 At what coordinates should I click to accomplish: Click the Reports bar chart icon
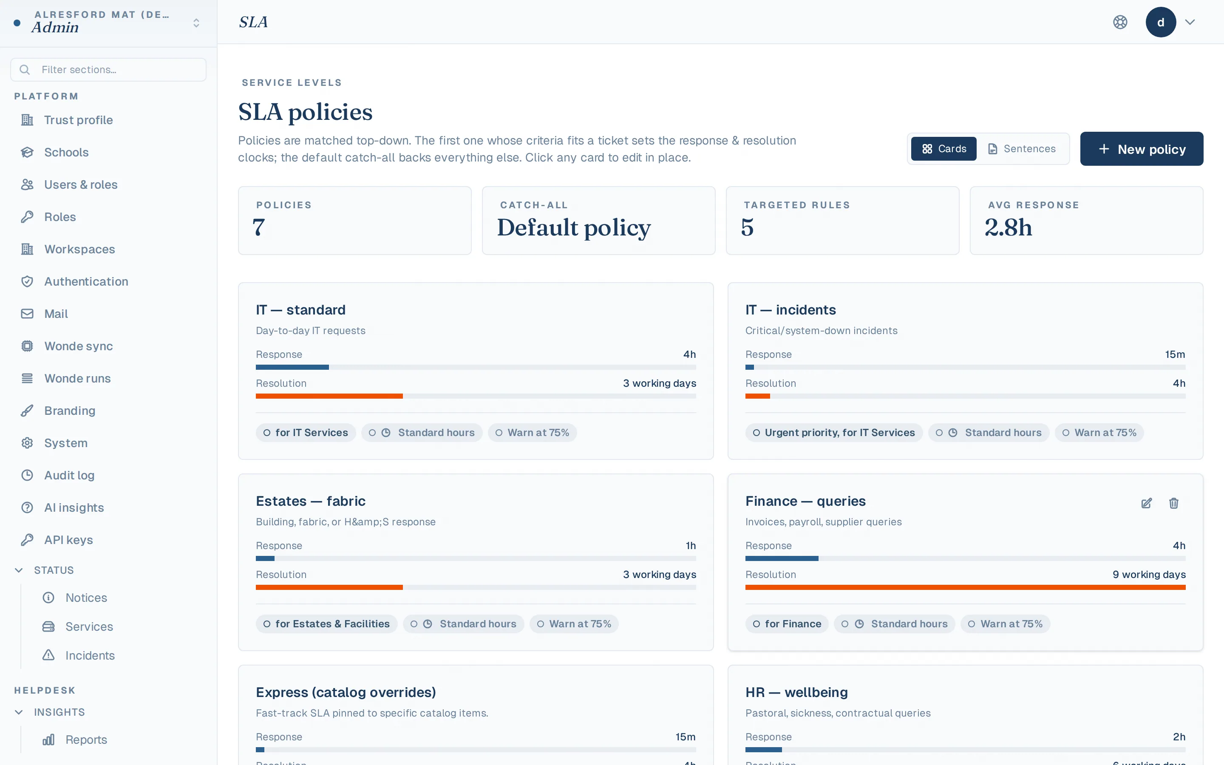coord(48,739)
